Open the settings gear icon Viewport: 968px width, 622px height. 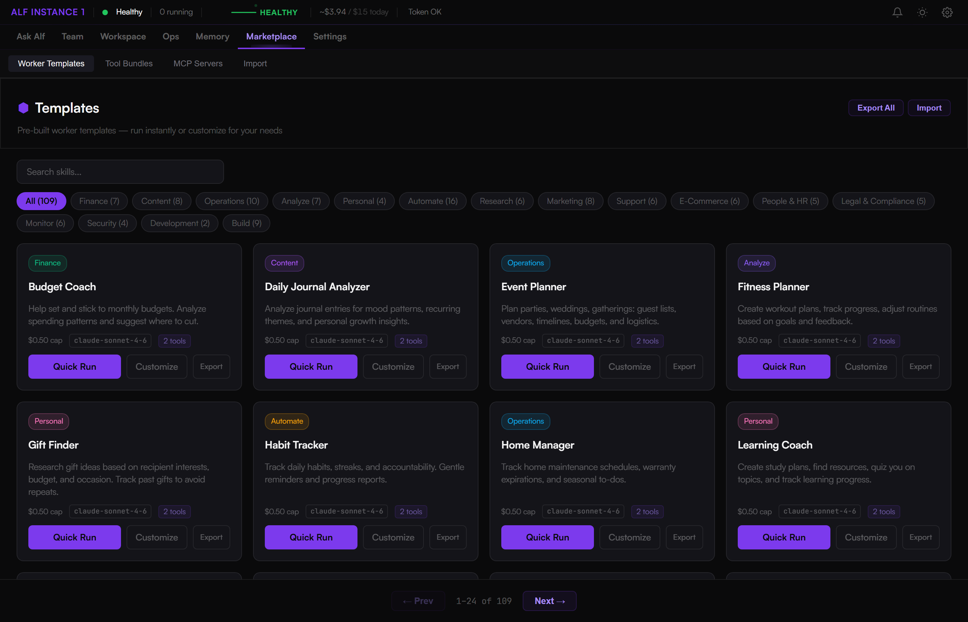click(947, 12)
